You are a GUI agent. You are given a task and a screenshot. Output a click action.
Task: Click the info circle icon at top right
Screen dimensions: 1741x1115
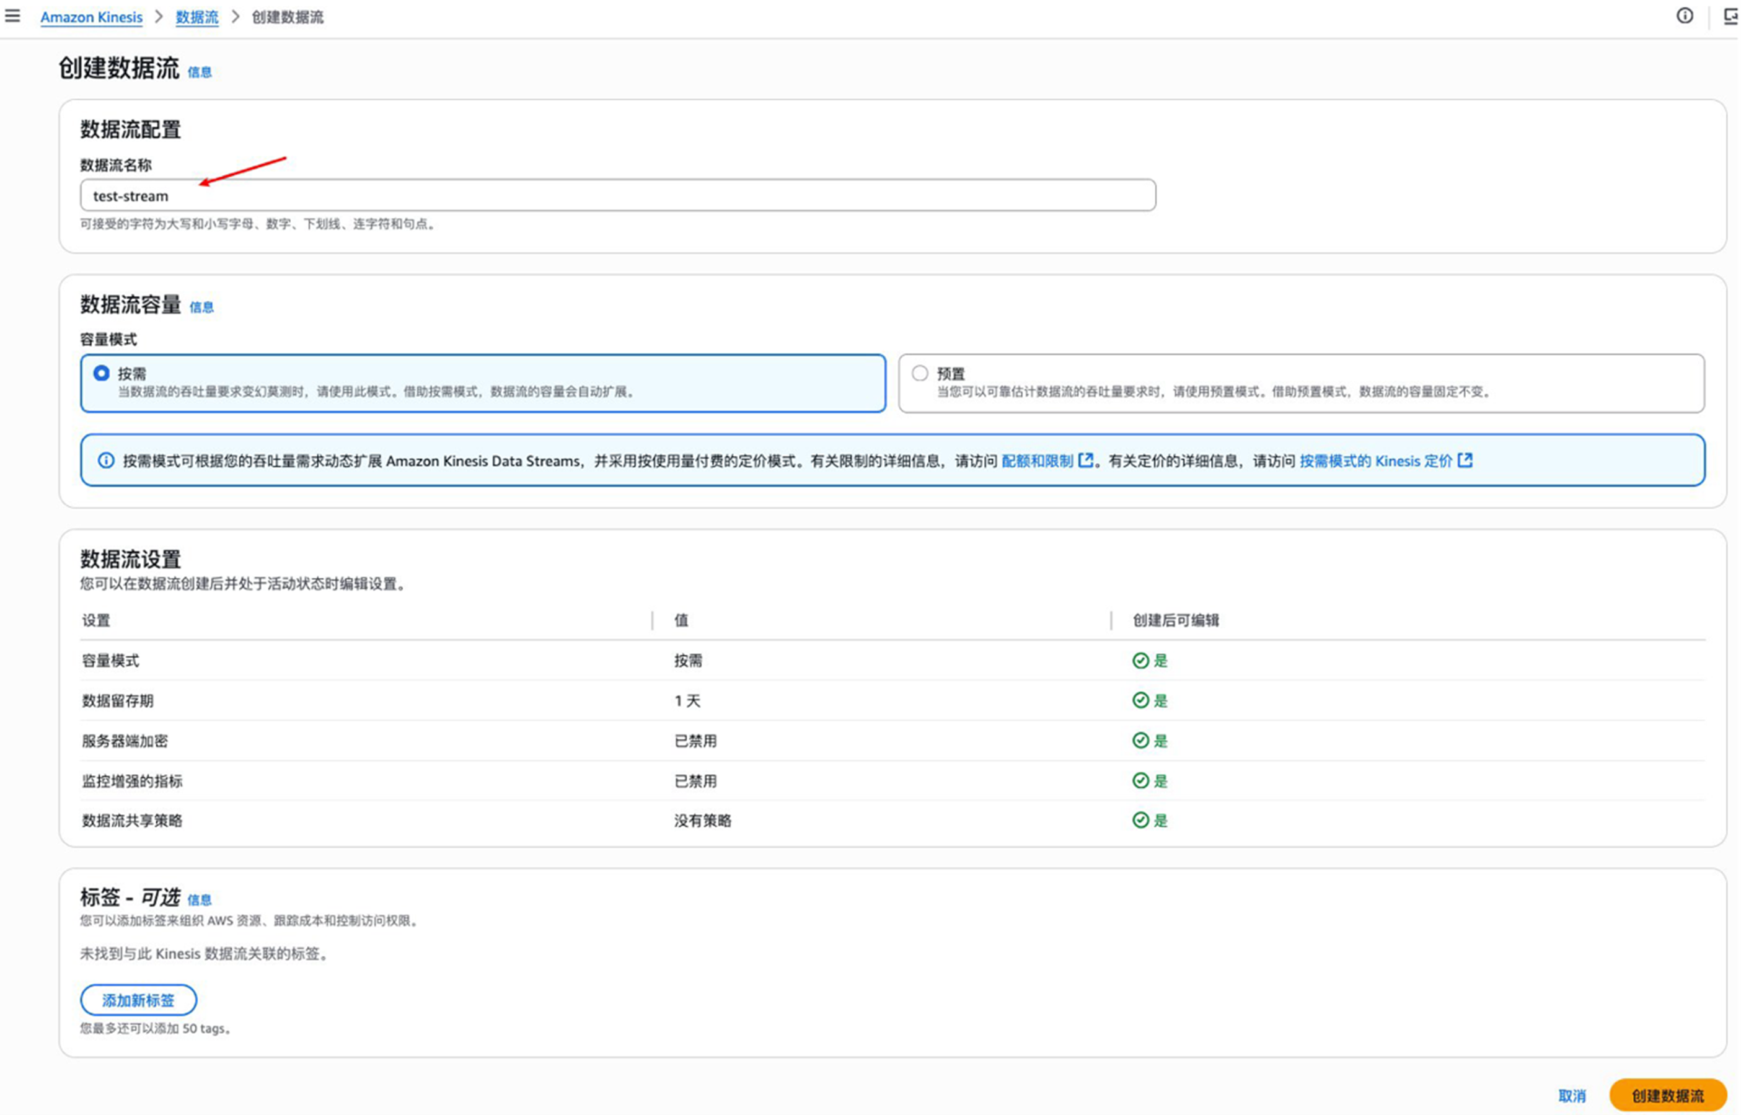[x=1685, y=16]
